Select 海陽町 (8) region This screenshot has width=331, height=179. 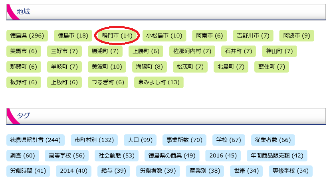(149, 67)
